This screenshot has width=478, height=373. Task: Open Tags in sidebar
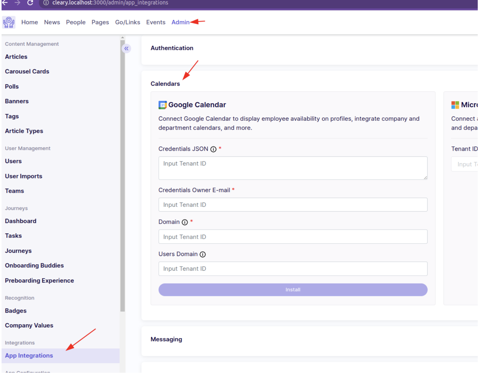(x=12, y=116)
